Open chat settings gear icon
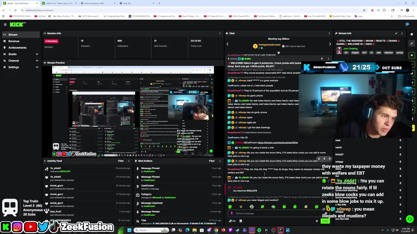The height and width of the screenshot is (234, 417). (317, 221)
